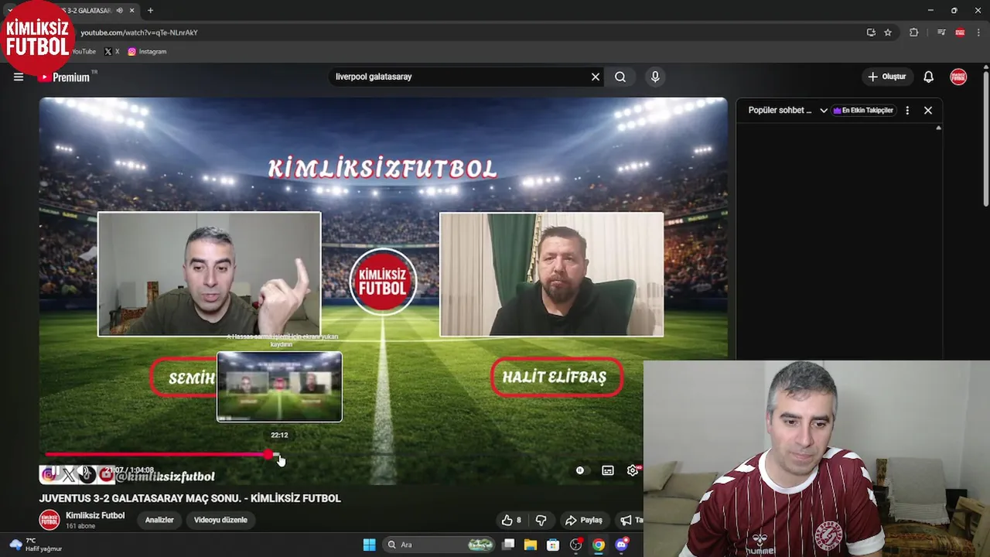
Task: Open the YouTube hamburger guide menu
Action: click(19, 77)
